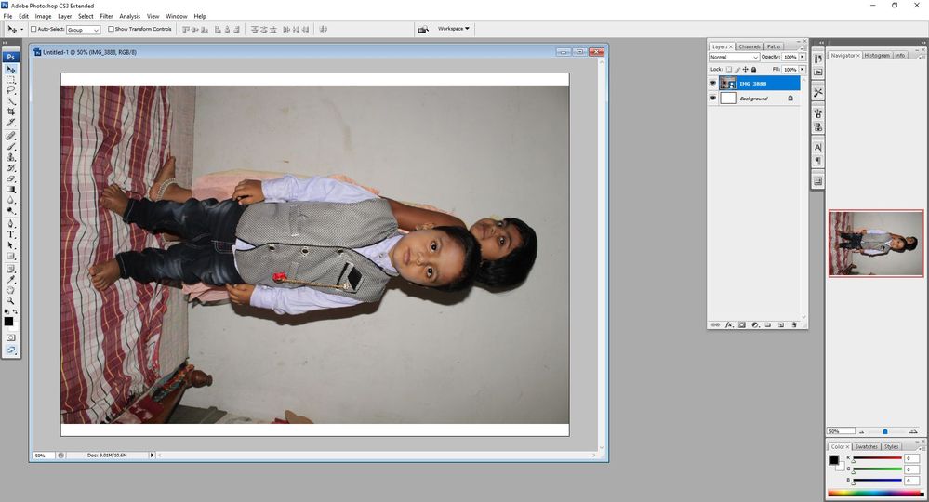
Task: Select the Clone Stamp tool
Action: (x=10, y=157)
